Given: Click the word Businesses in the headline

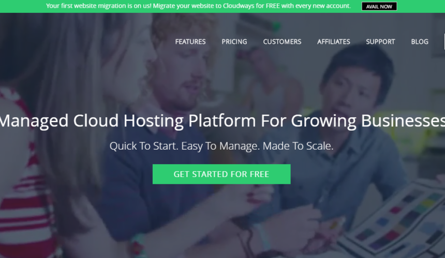Looking at the screenshot, I should click(x=403, y=121).
